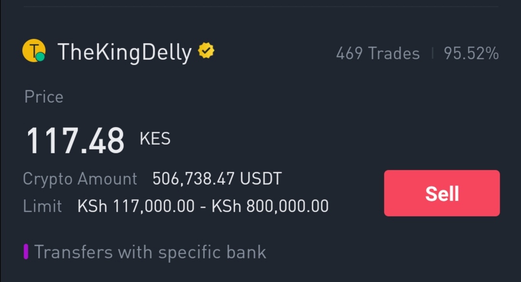Viewport: 521px width, 282px height.
Task: Tap the red Sell button
Action: [441, 193]
